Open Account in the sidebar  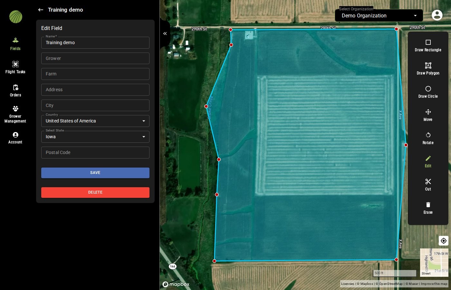pyautogui.click(x=15, y=138)
